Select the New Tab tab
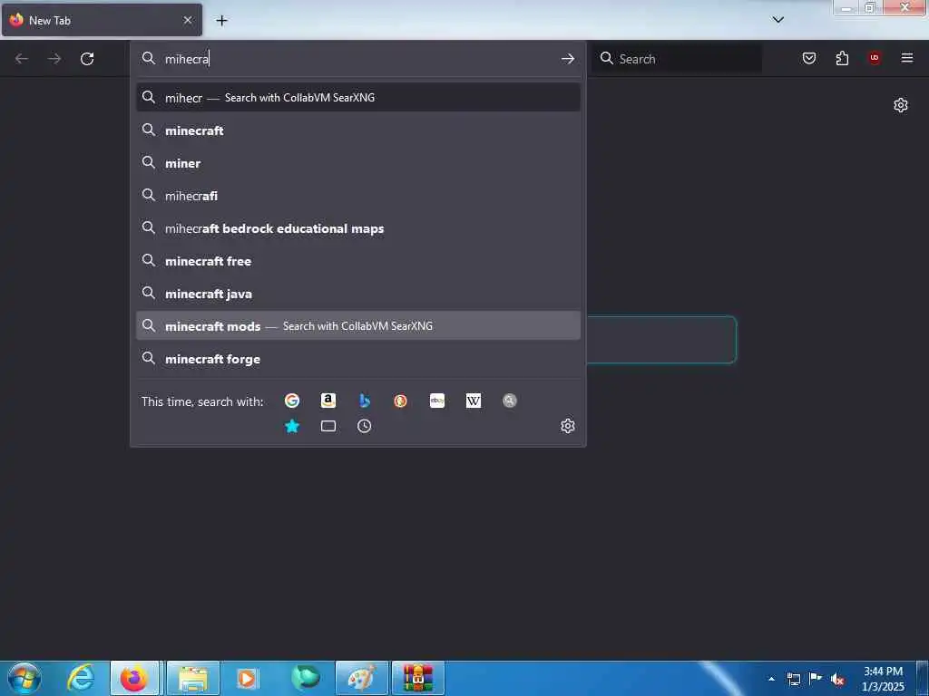The image size is (929, 696). click(x=102, y=20)
